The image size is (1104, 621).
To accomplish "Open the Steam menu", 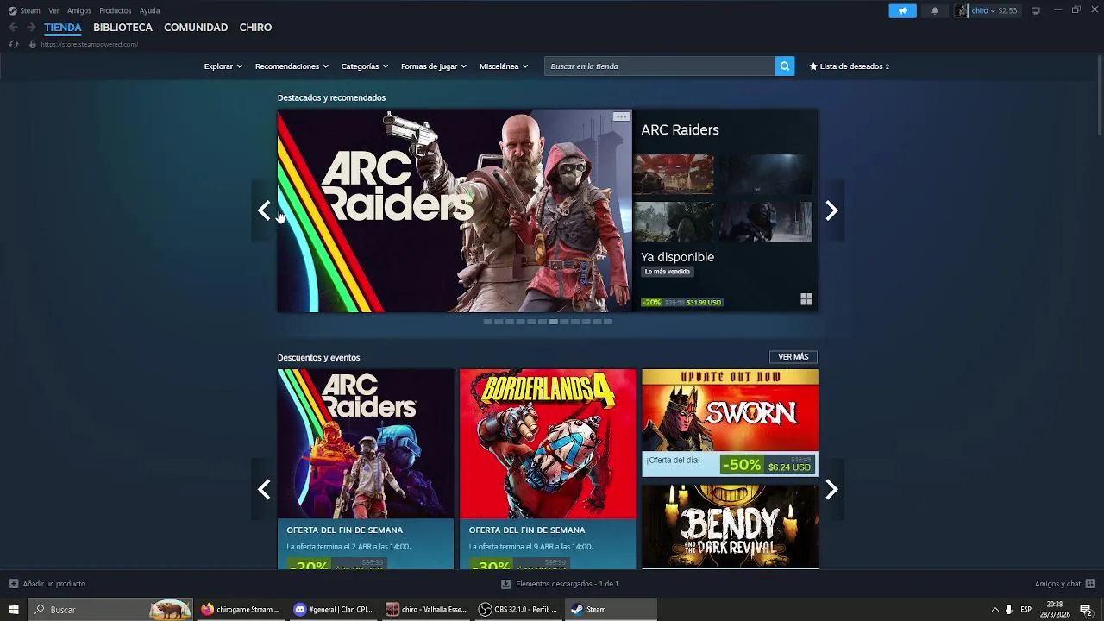I will click(29, 10).
